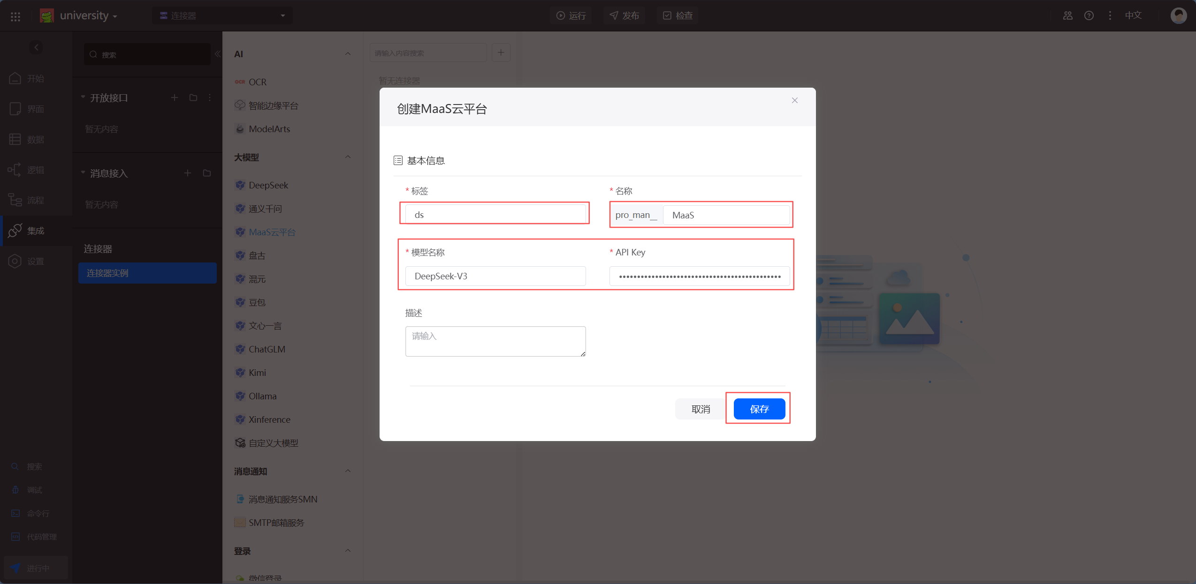Open the team members icon

coord(1068,15)
